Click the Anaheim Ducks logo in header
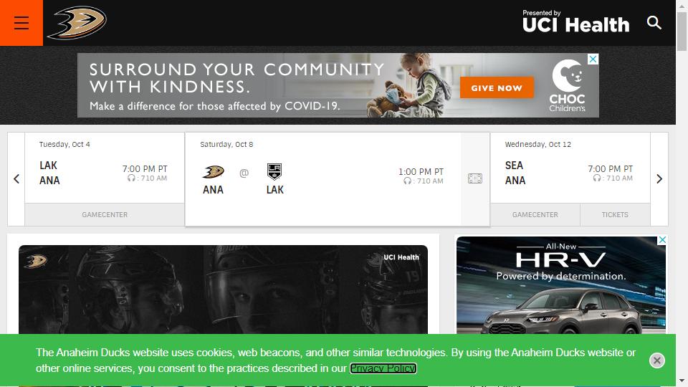688x387 pixels. point(77,23)
